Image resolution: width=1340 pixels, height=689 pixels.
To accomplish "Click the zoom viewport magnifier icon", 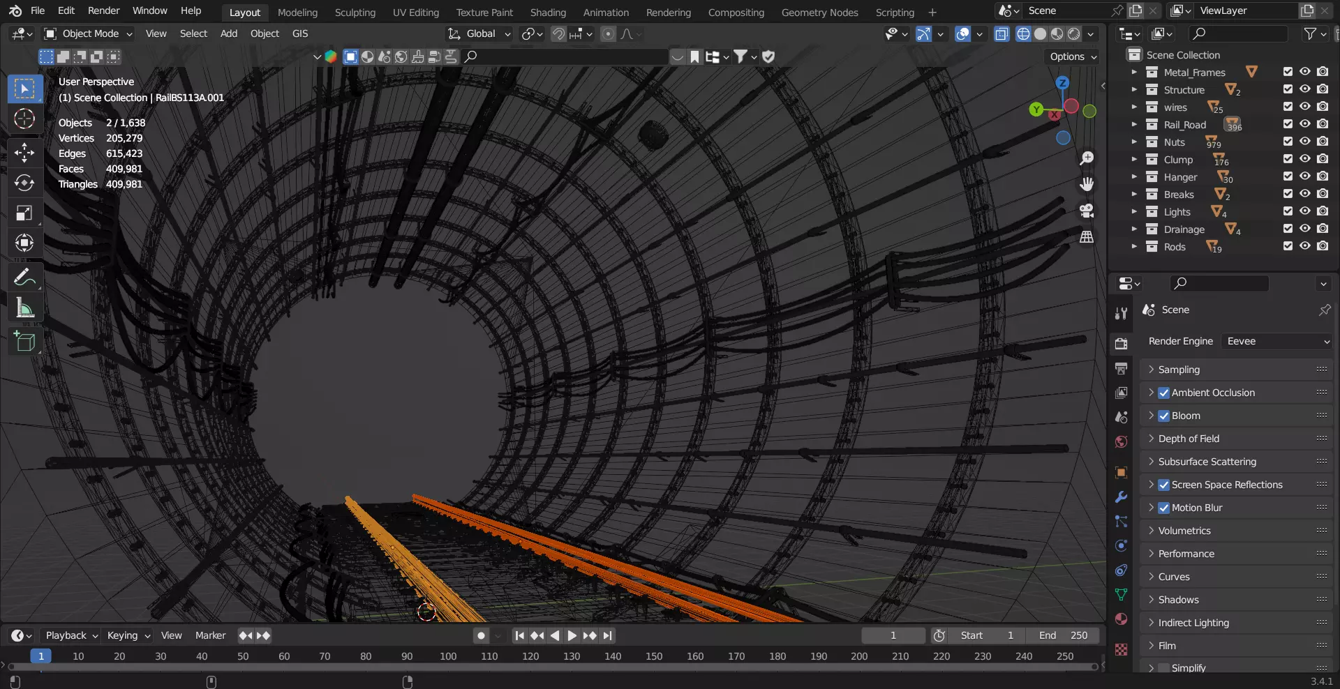I will pyautogui.click(x=1087, y=159).
